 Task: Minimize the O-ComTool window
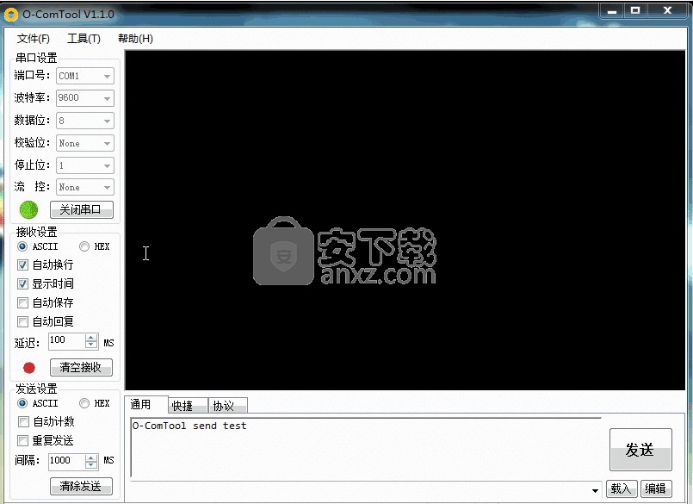click(612, 10)
